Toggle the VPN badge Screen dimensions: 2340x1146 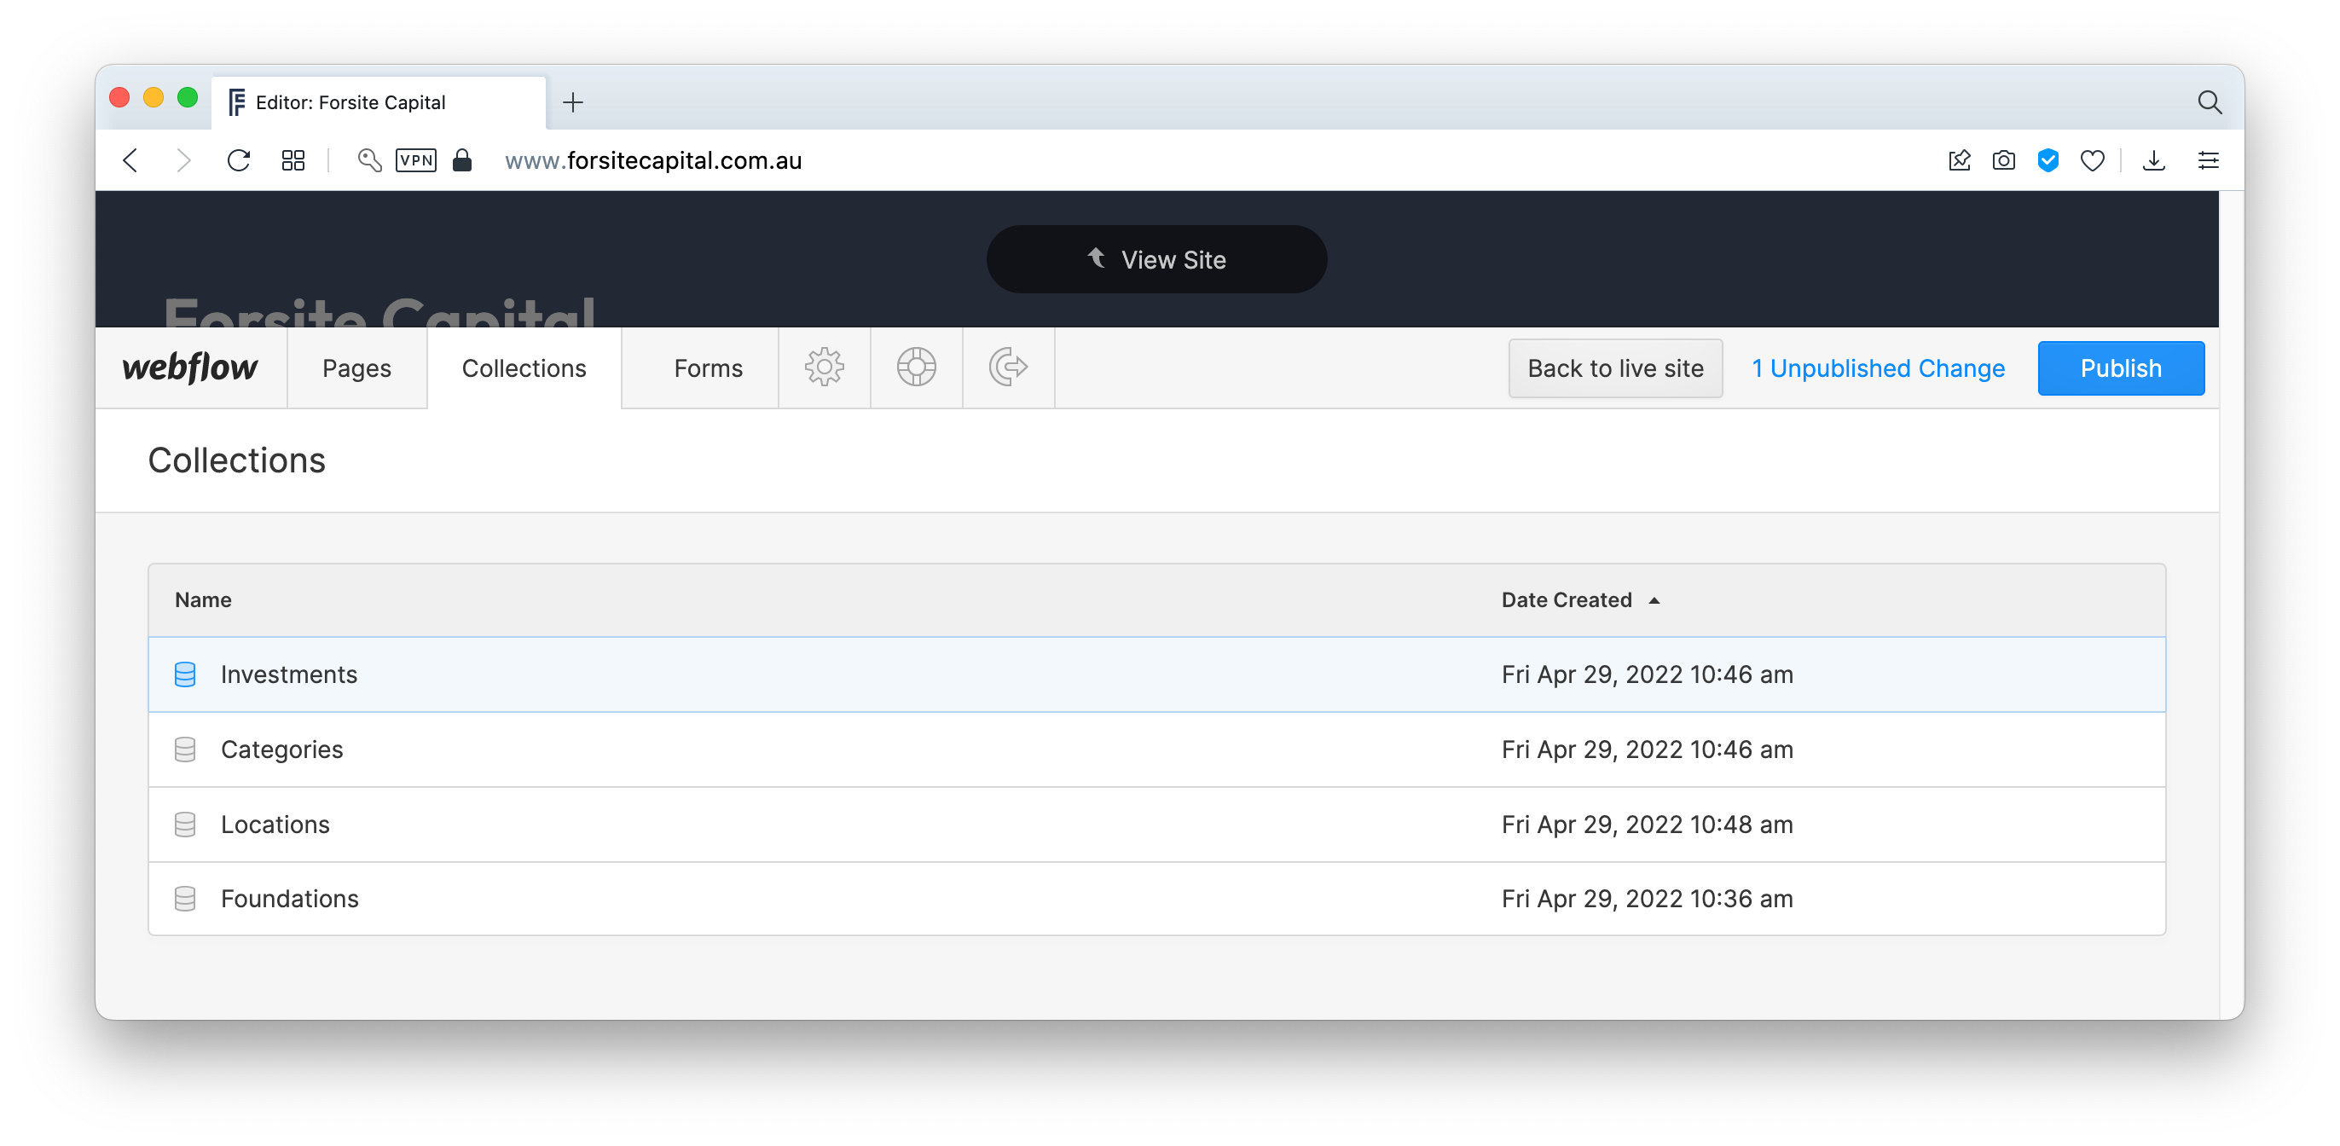pyautogui.click(x=416, y=161)
